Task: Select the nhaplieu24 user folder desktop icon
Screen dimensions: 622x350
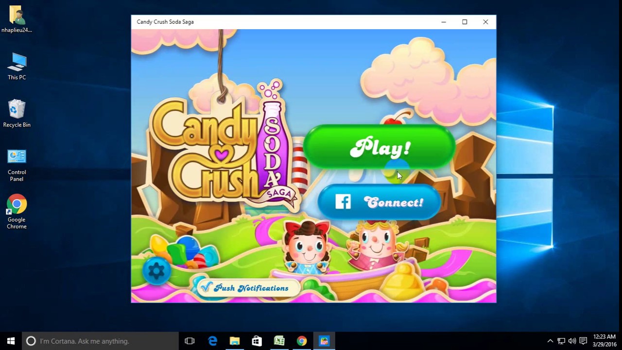Action: pos(17,19)
